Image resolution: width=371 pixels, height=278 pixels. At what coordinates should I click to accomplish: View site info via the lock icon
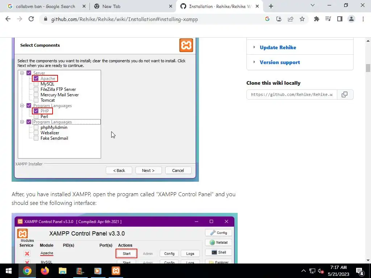(x=46, y=19)
